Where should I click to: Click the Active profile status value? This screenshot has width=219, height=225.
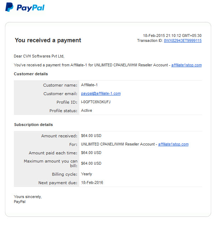(x=86, y=110)
